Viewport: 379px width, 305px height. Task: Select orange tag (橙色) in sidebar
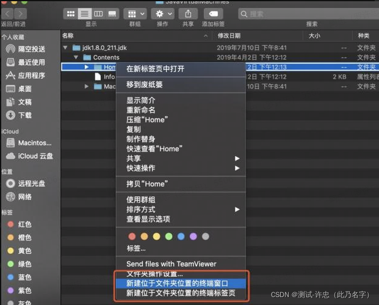click(x=20, y=237)
